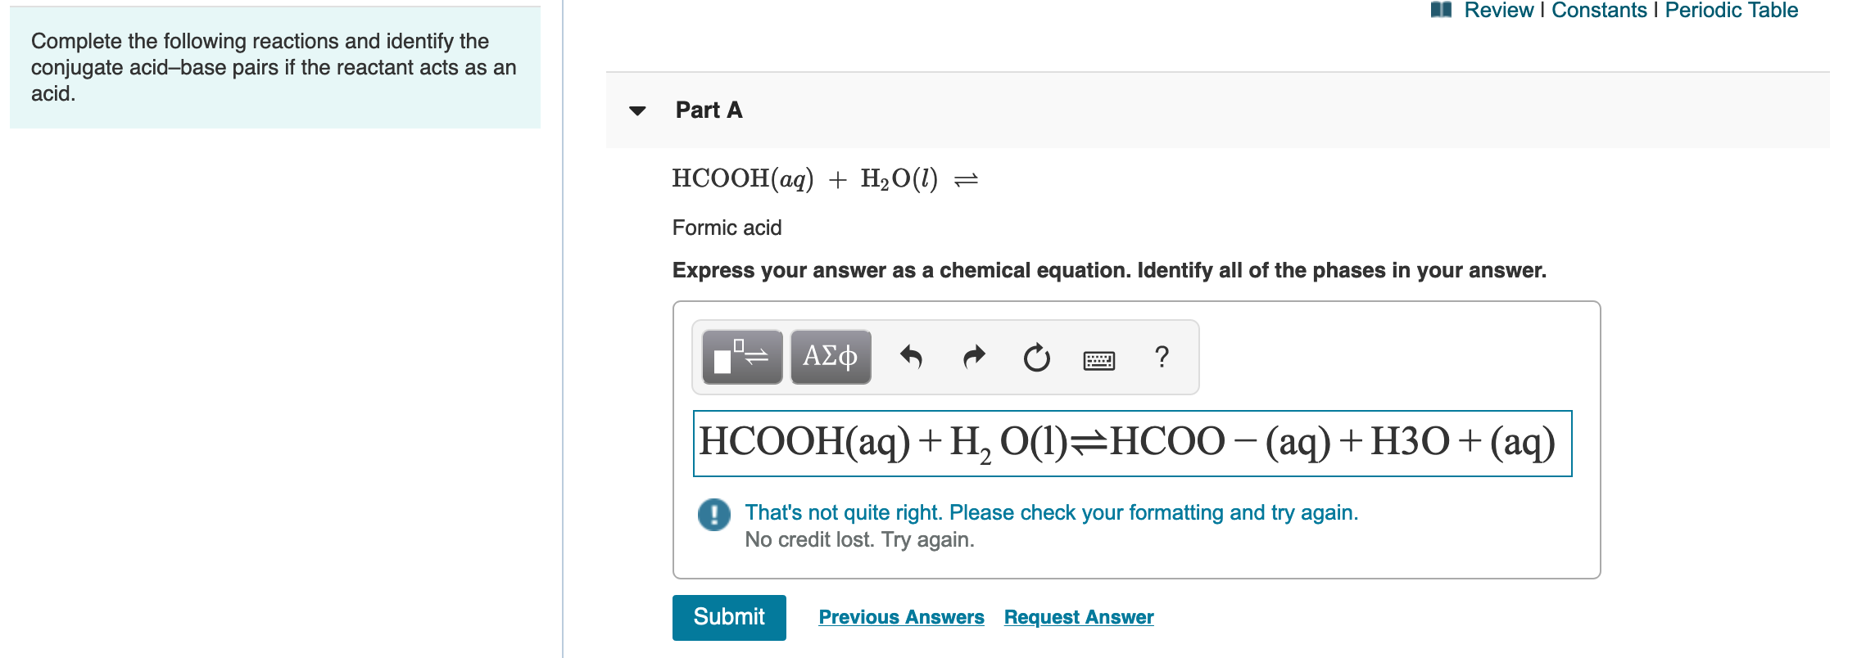Expand the subscript template from the toolbar

tap(741, 357)
